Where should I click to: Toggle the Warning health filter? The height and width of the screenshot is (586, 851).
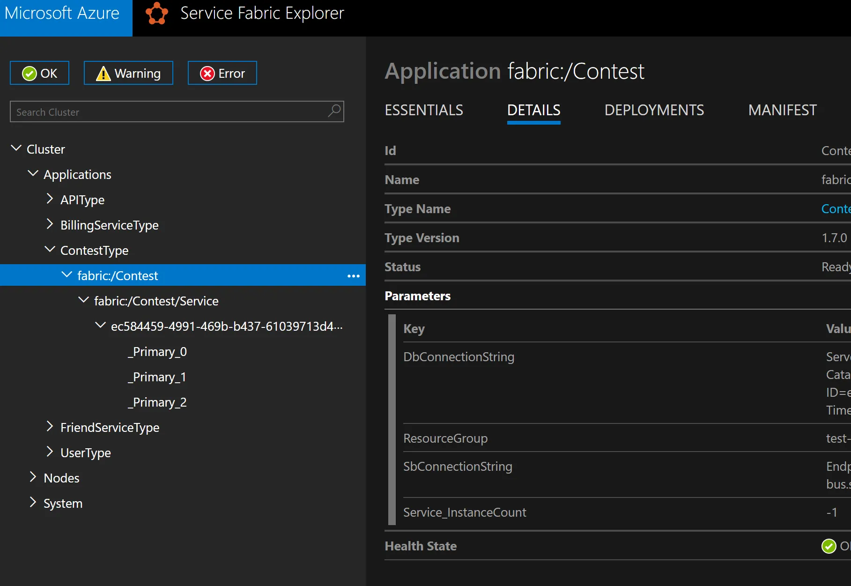tap(128, 73)
